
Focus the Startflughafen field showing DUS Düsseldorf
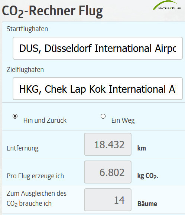[x=98, y=48]
